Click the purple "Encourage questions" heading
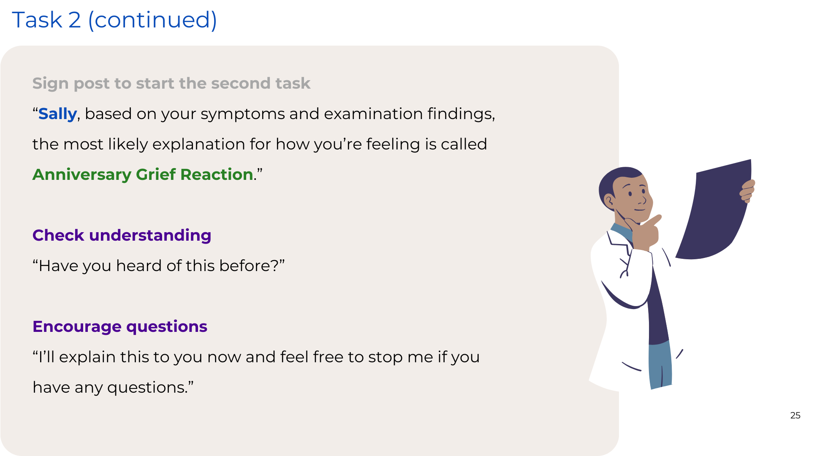The image size is (836, 456). click(120, 326)
